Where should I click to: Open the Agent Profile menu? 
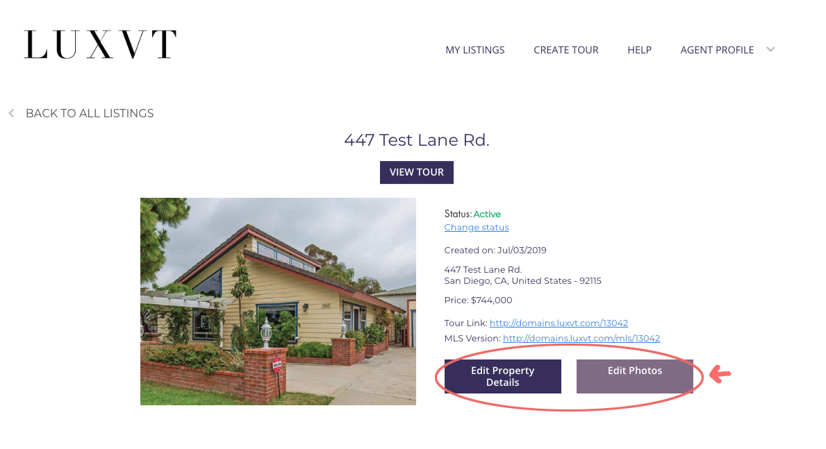click(716, 50)
